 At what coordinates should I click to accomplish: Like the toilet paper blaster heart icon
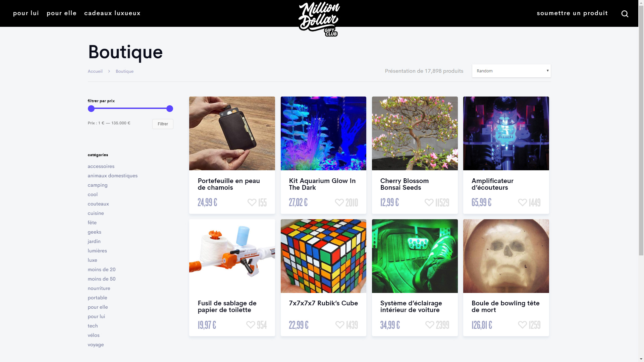[251, 325]
